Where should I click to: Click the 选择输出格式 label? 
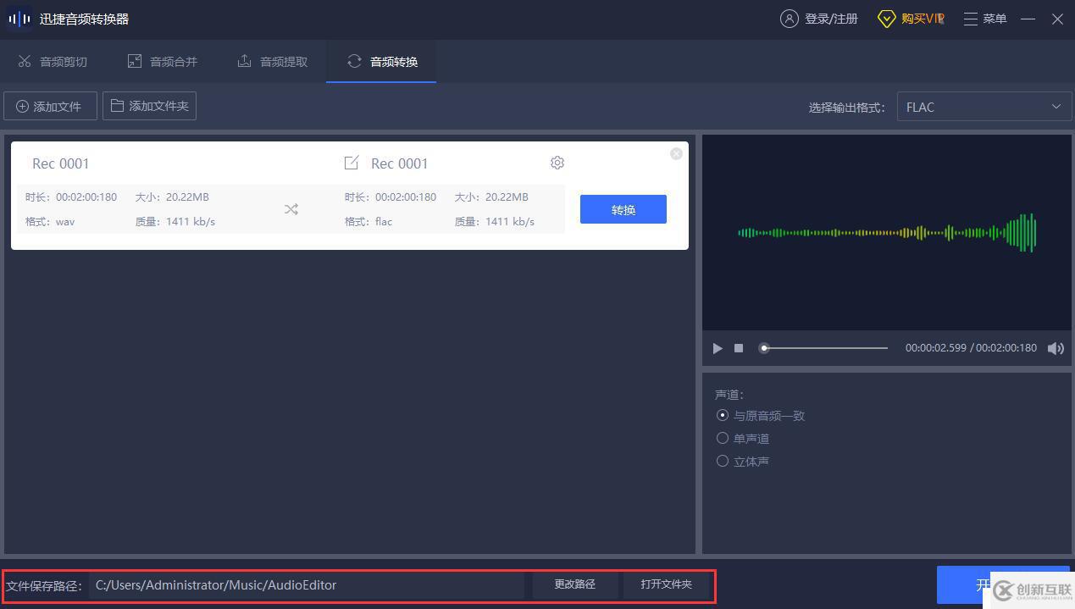coord(846,108)
